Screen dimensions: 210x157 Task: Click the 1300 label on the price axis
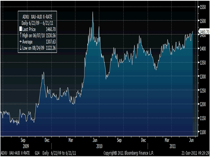point(203,76)
